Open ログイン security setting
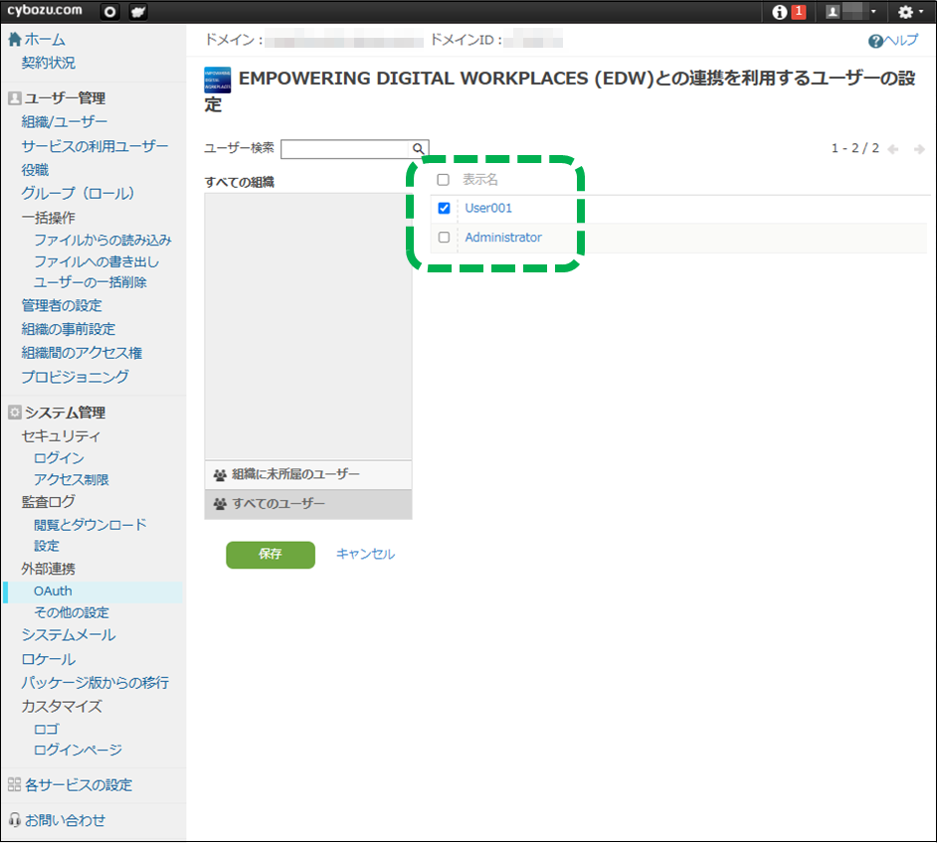The width and height of the screenshot is (937, 843). point(59,458)
